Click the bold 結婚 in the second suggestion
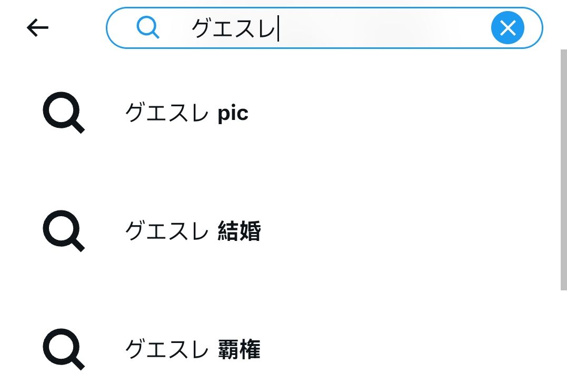567x384 pixels. [240, 231]
